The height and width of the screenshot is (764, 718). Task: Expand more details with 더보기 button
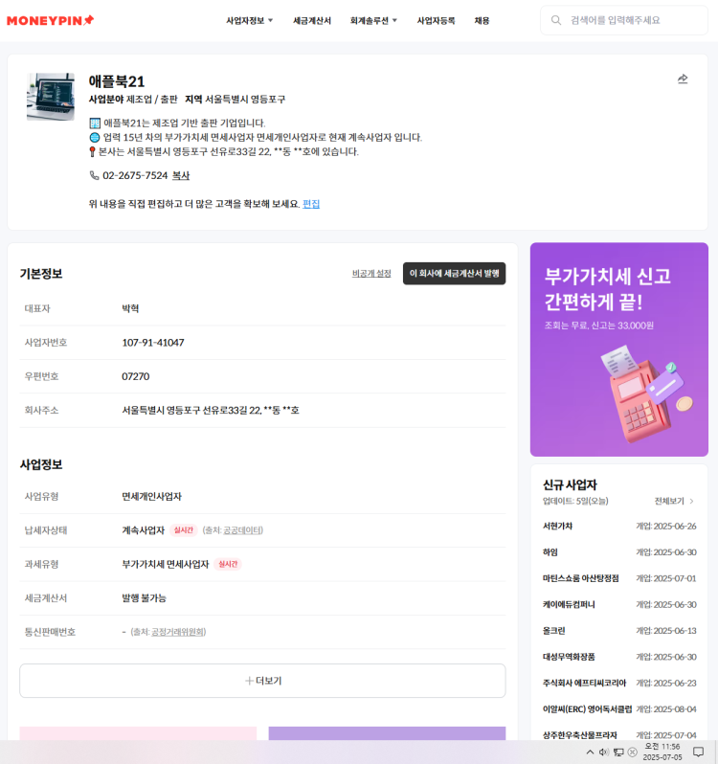262,681
